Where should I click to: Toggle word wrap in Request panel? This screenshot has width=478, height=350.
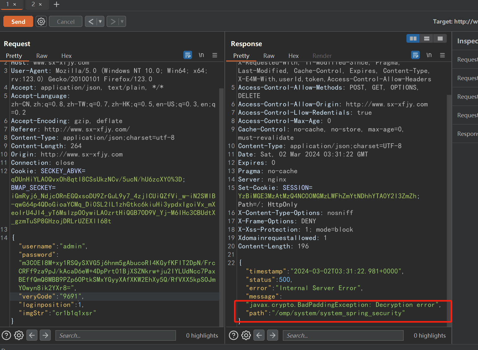188,55
